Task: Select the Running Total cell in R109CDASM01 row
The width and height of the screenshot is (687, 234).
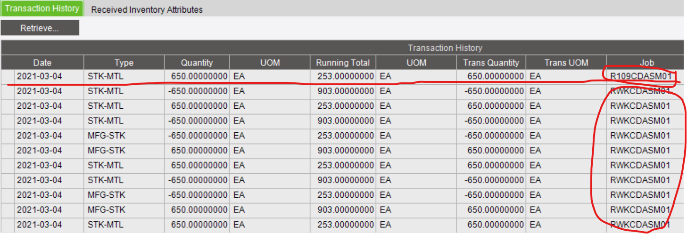Action: coord(343,76)
